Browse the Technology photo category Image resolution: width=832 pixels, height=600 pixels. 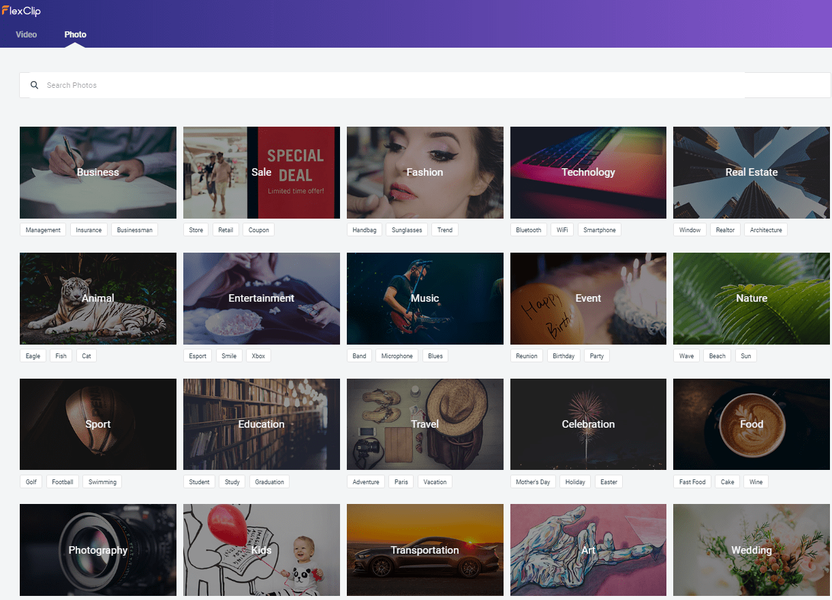tap(589, 172)
